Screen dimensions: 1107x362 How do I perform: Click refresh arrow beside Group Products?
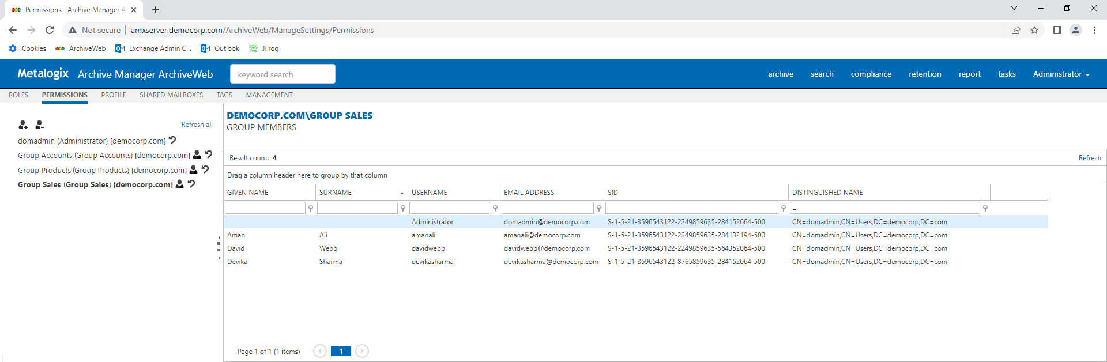(205, 169)
